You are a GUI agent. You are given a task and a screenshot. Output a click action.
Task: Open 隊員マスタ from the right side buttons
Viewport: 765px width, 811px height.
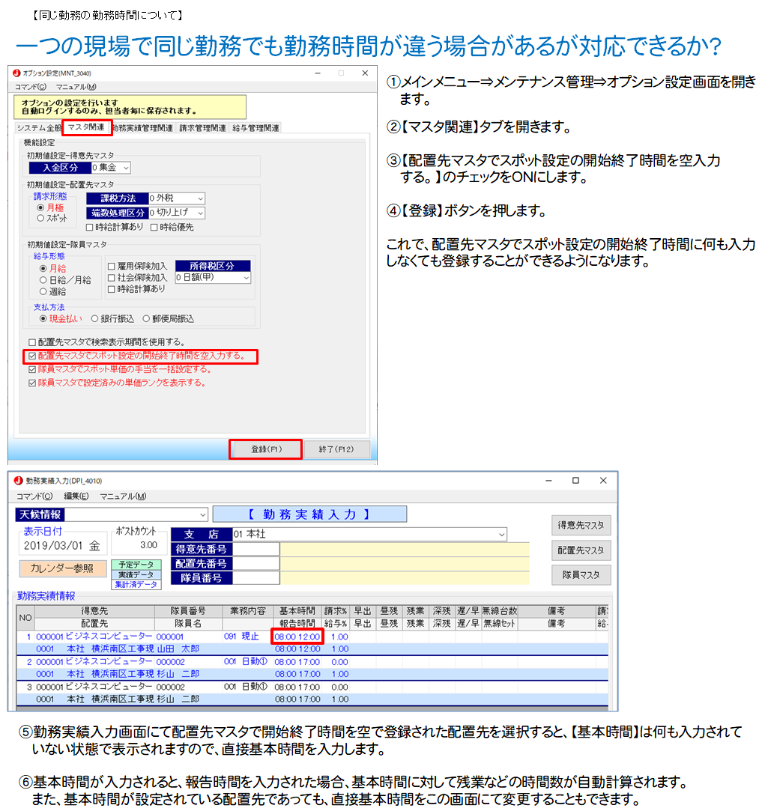pos(581,575)
